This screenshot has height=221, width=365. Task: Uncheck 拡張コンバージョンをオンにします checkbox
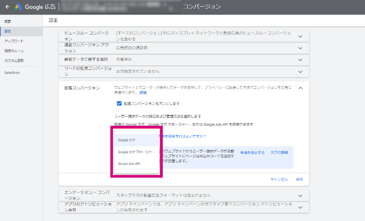[119, 103]
